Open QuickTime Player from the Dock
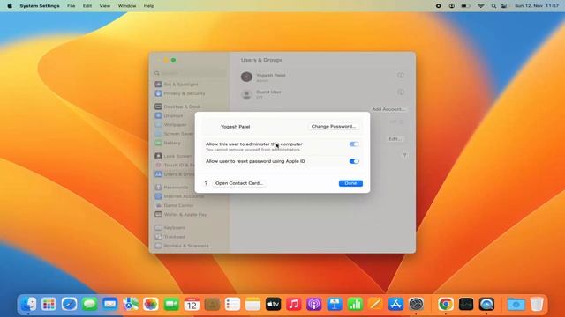The width and height of the screenshot is (565, 317). [486, 304]
